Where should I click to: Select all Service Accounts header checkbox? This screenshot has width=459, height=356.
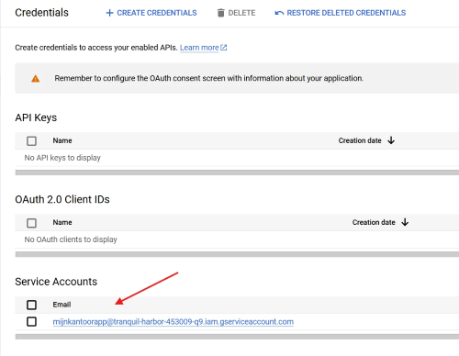[31, 305]
